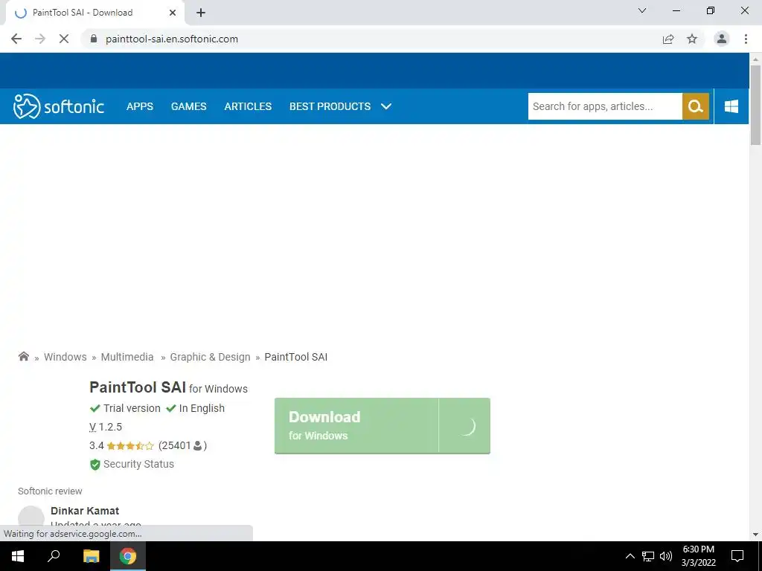Stop loading the page
The height and width of the screenshot is (571, 762).
(64, 39)
